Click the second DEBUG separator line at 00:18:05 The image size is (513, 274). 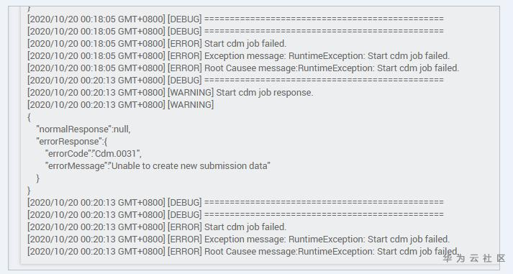click(235, 32)
